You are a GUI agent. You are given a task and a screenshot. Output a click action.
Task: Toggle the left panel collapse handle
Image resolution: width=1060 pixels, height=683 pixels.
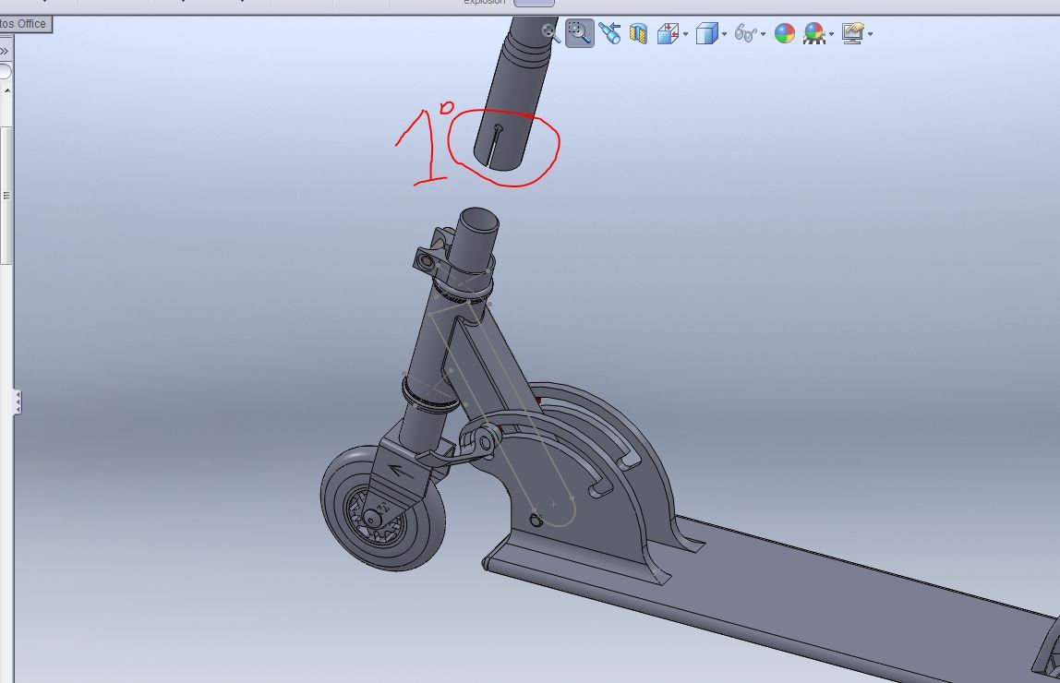click(x=18, y=402)
